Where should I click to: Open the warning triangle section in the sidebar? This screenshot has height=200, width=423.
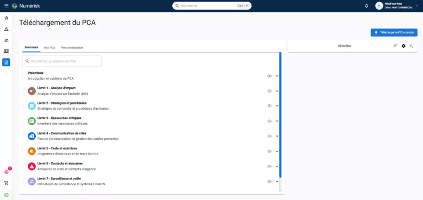click(x=6, y=29)
